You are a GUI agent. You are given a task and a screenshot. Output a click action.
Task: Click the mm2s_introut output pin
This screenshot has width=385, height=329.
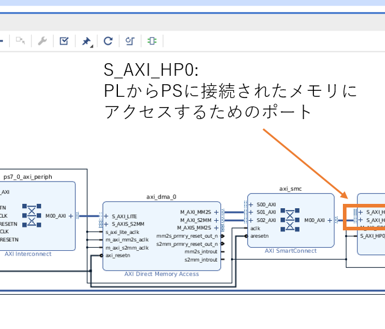pos(201,251)
